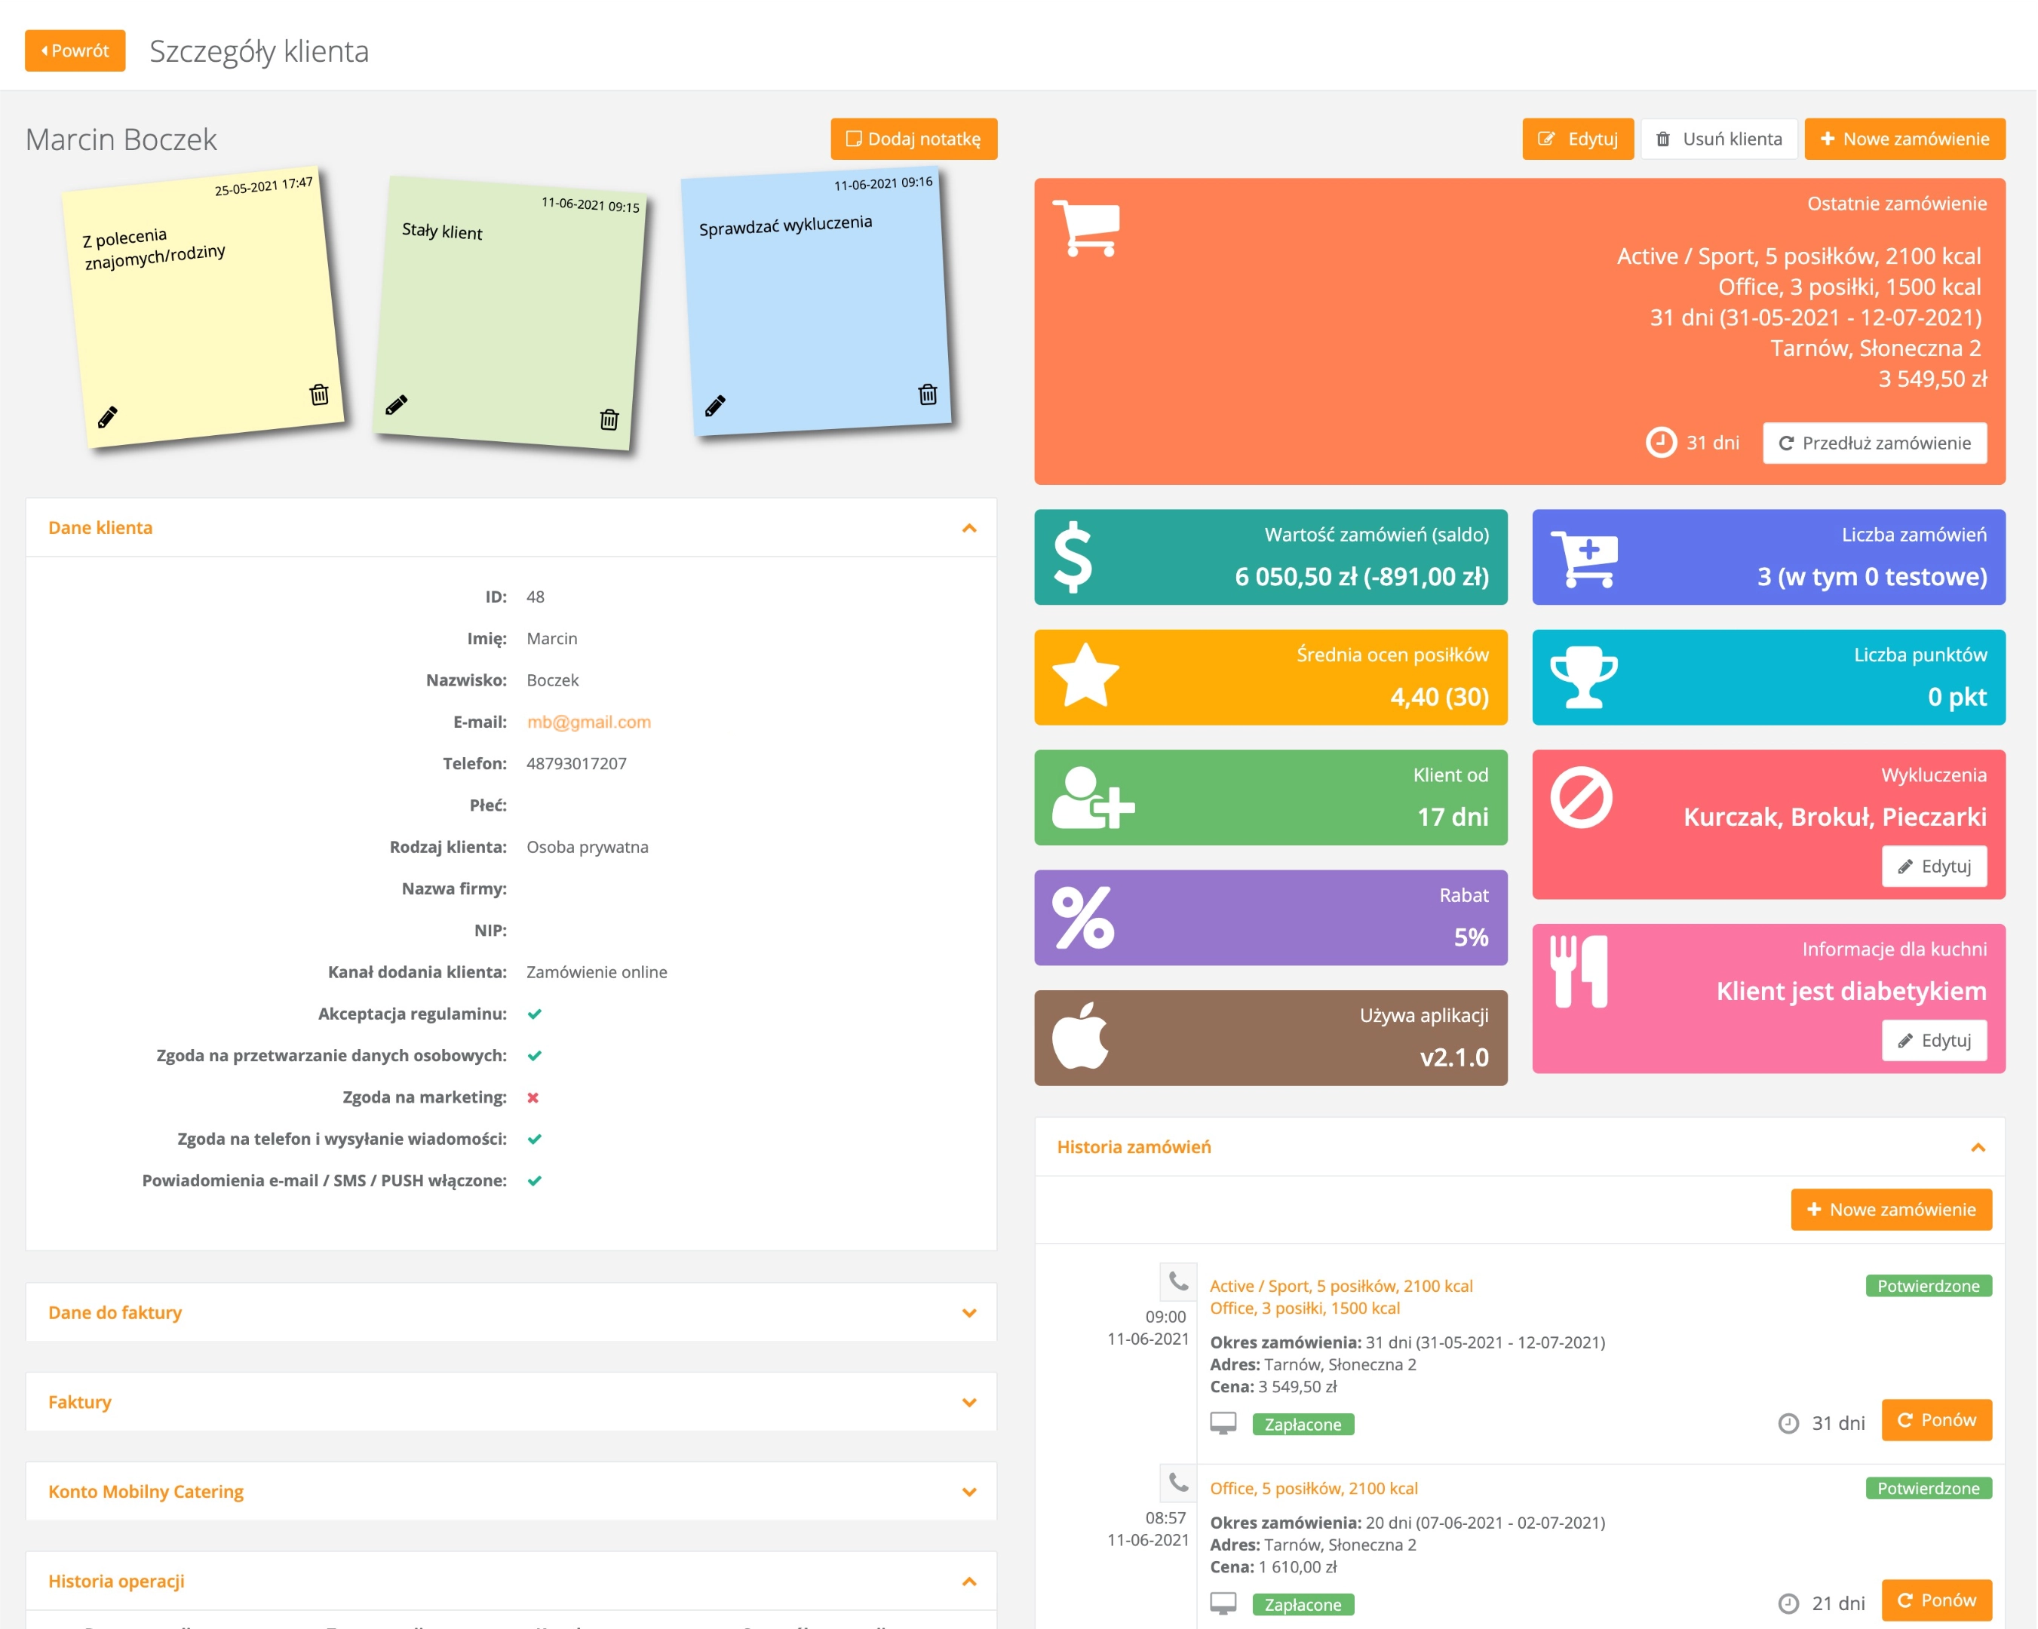Select the yellow 'Z polecenia' sticky note
This screenshot has height=1629, width=2038.
coord(202,307)
